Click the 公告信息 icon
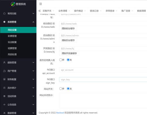Image resolution: width=147 pixels, height=115 pixels. (x=4, y=104)
